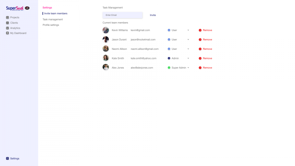Open Kate Smith's profile photo
This screenshot has height=166, width=295.
[106, 58]
